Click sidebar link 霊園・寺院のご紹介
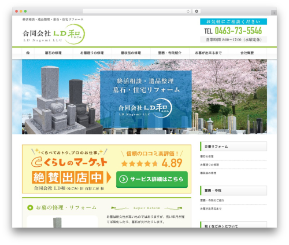 (212, 200)
